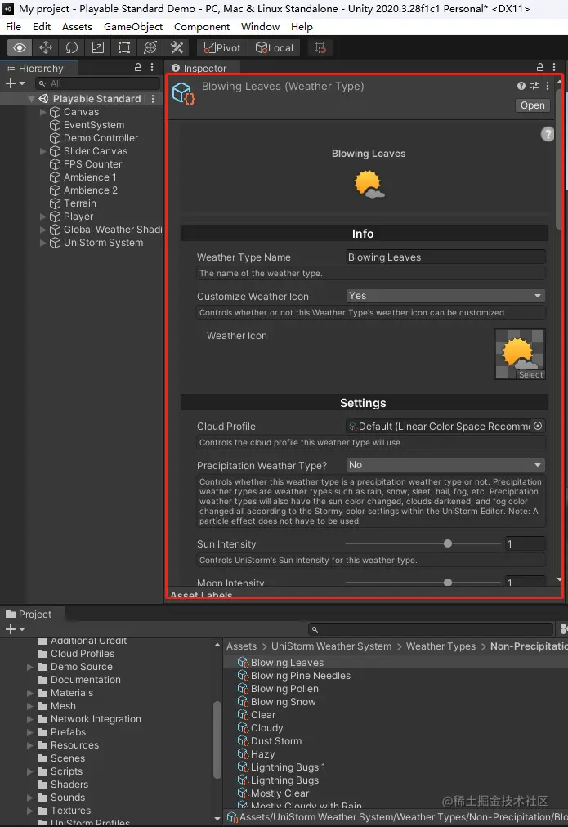Image resolution: width=568 pixels, height=827 pixels.
Task: Open the File menu
Action: click(x=13, y=26)
